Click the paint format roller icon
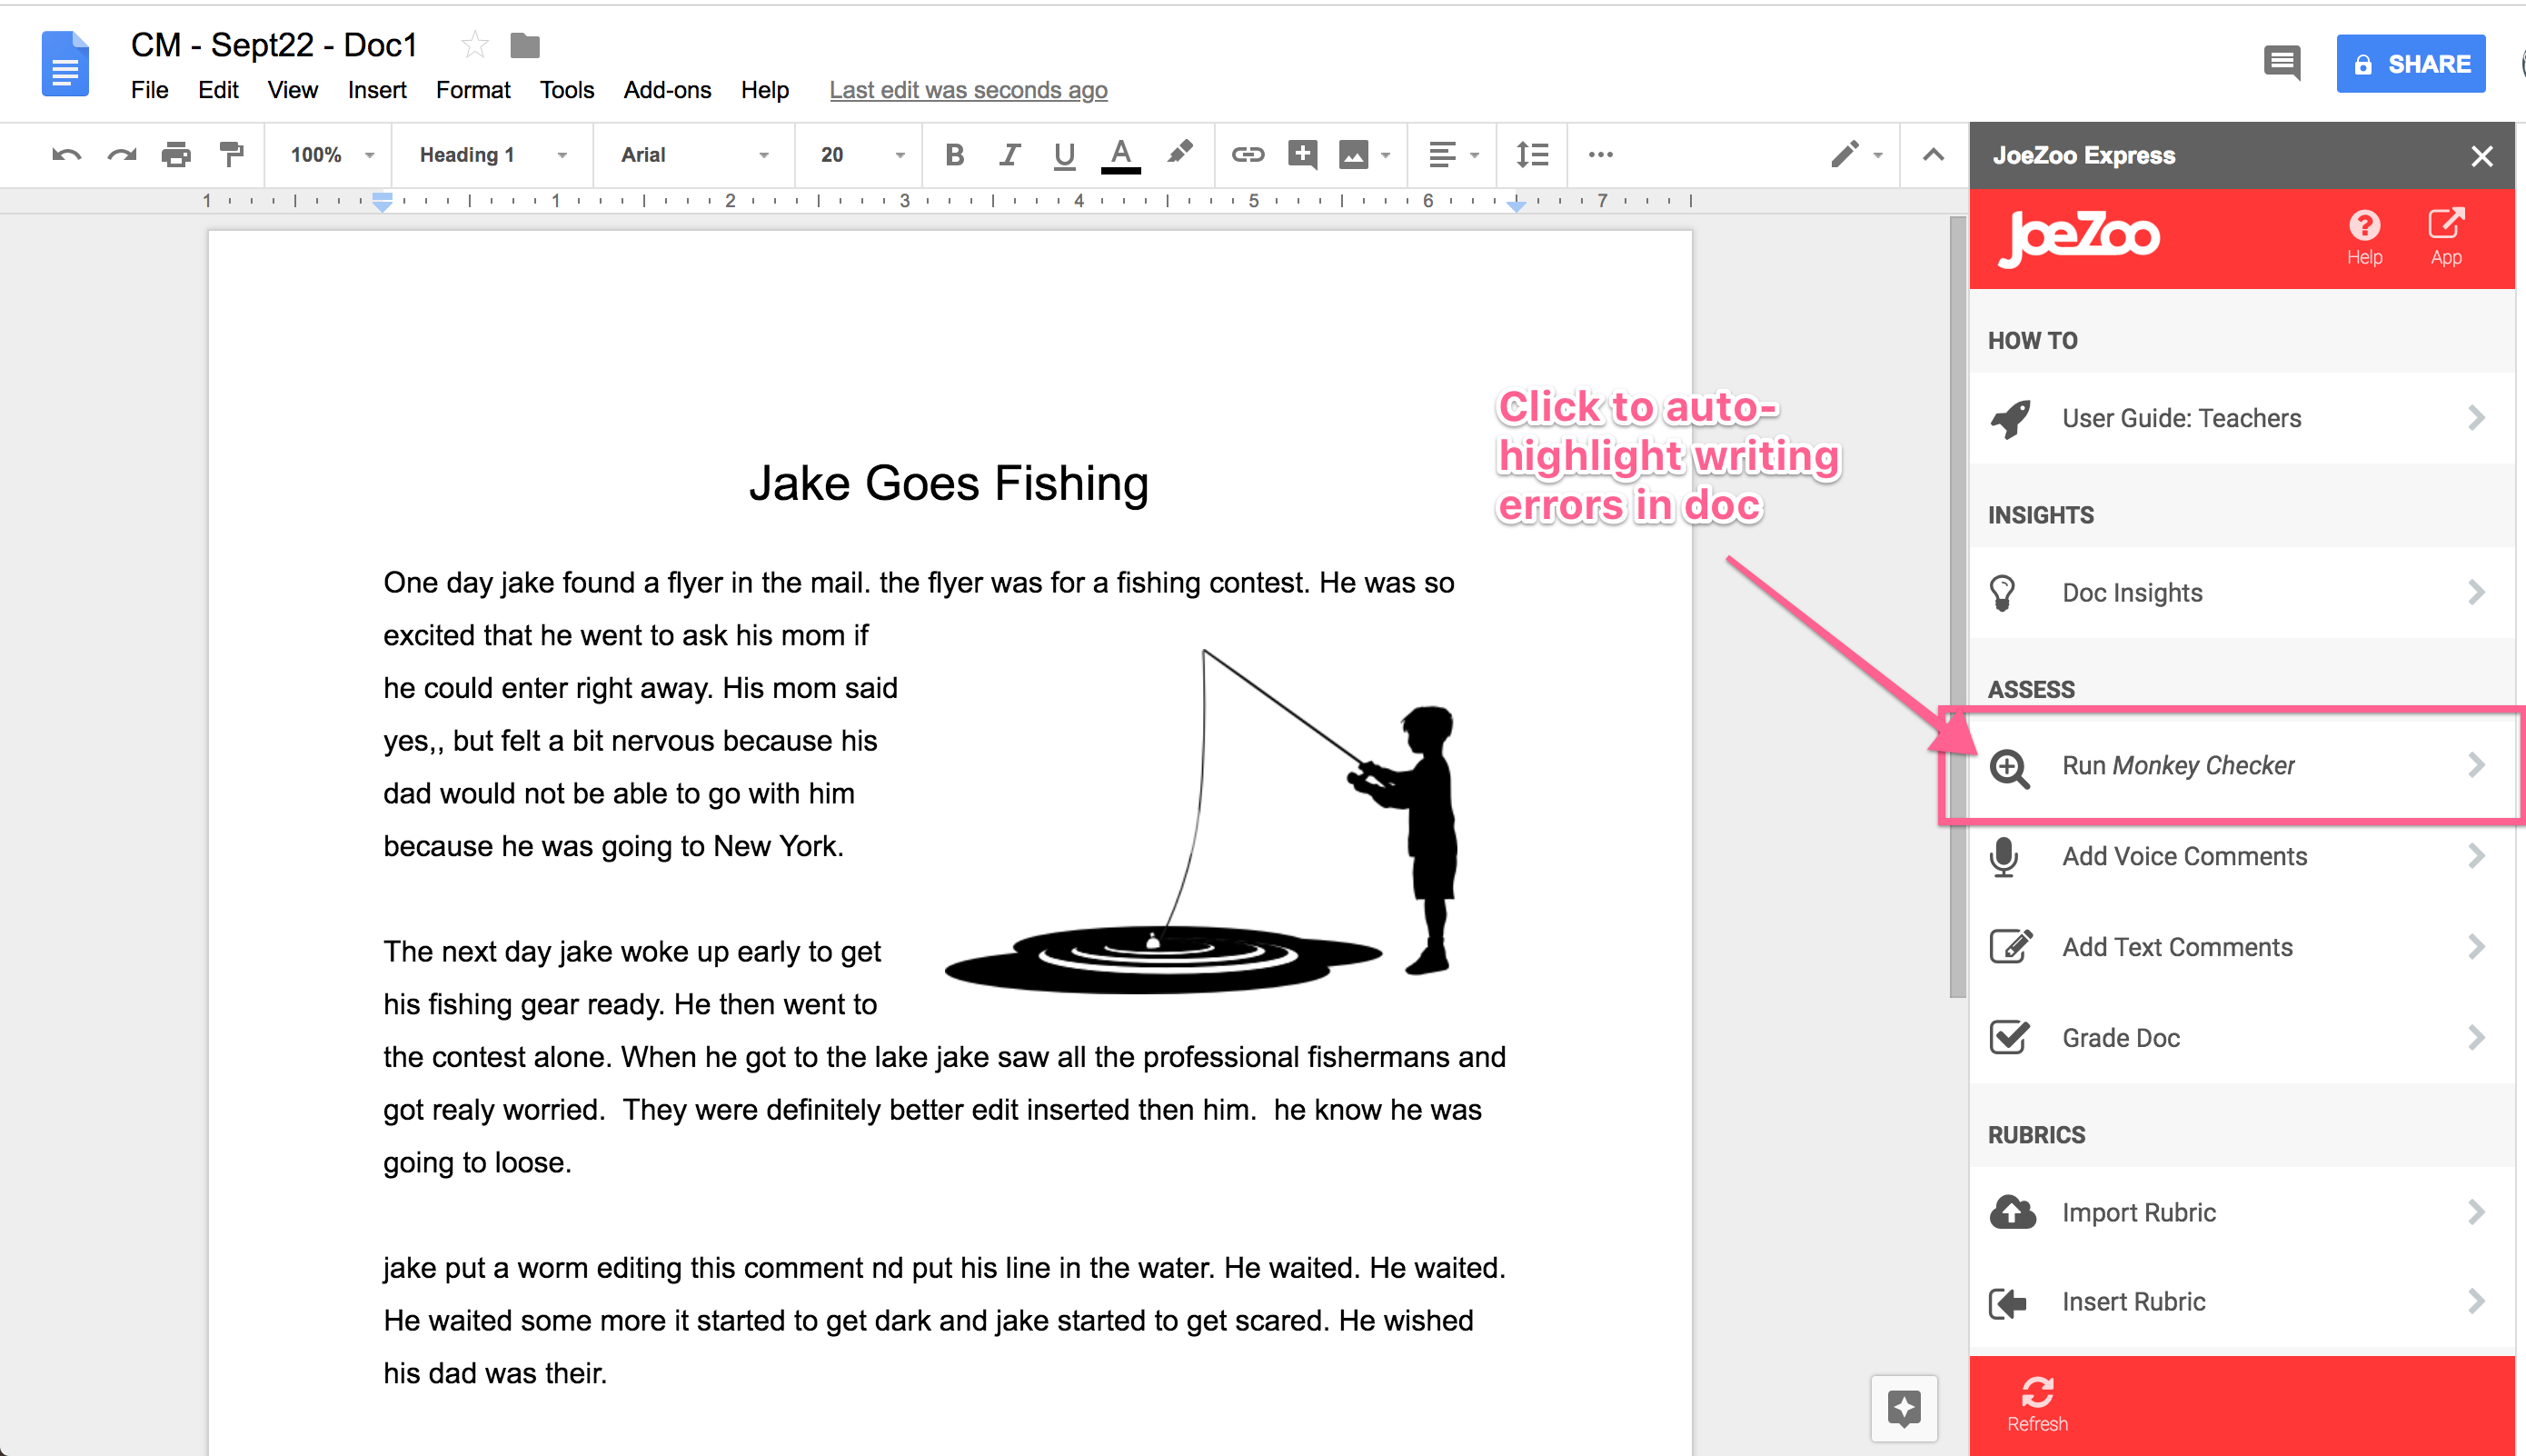Screen dimensions: 2526x1456 [231, 154]
